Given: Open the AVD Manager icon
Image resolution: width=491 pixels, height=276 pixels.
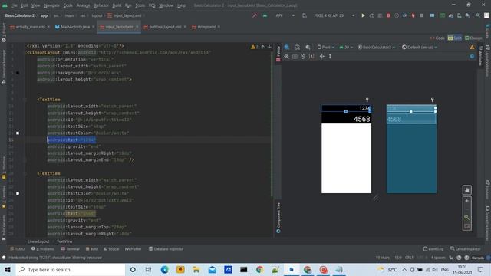Looking at the screenshot, I should (x=459, y=15).
